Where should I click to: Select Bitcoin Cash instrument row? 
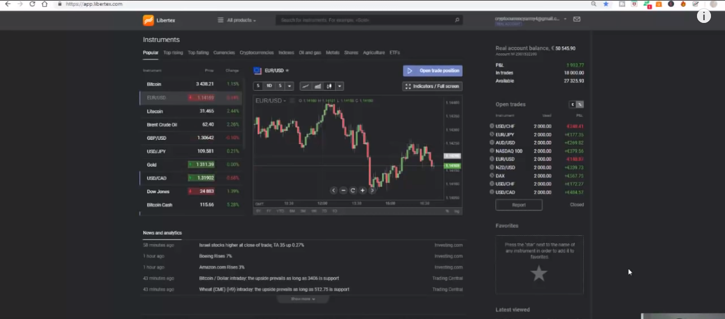[x=191, y=205]
